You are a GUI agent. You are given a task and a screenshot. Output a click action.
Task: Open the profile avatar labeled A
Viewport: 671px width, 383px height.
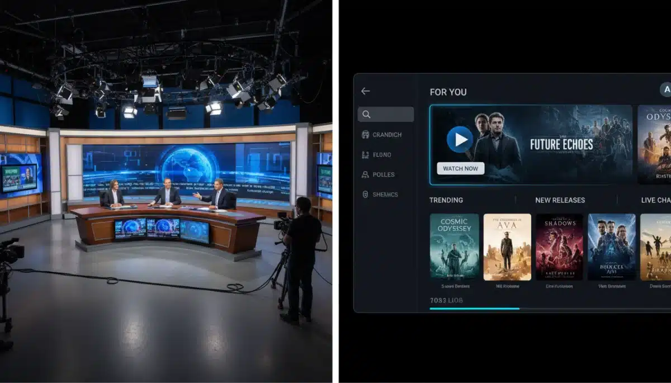(666, 89)
